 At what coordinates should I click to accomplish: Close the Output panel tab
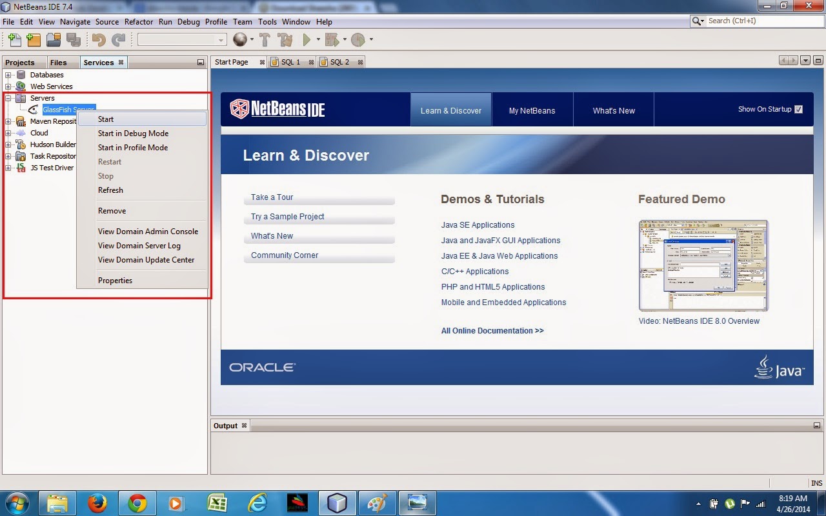tap(244, 426)
